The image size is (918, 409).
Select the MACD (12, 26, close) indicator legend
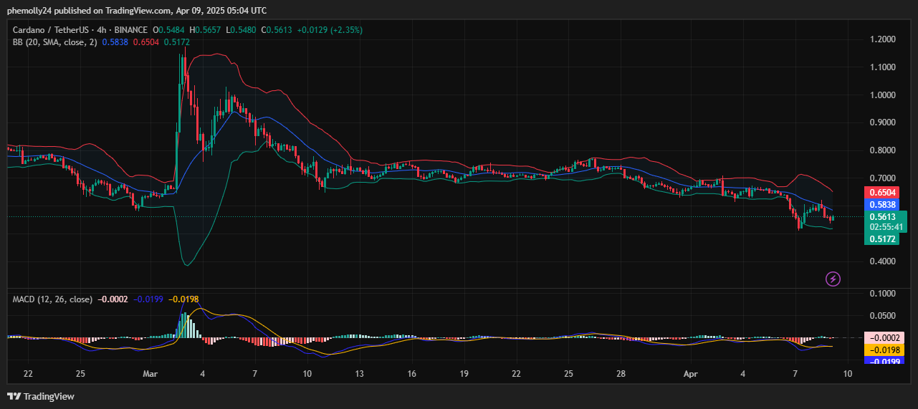52,299
